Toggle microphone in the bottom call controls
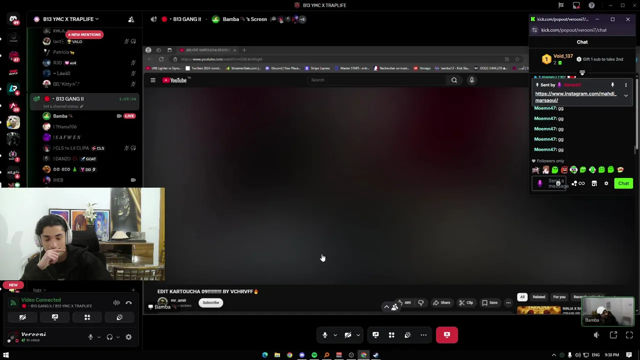The width and height of the screenshot is (640, 360). [x=325, y=335]
